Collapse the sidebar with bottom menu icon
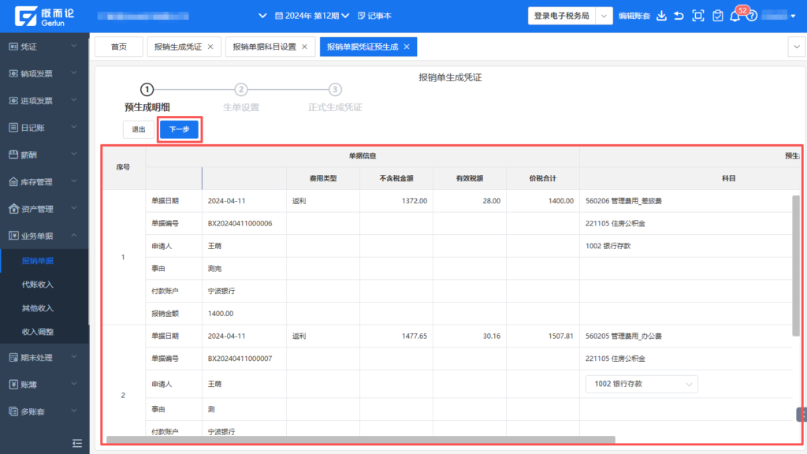This screenshot has height=454, width=807. (x=77, y=443)
